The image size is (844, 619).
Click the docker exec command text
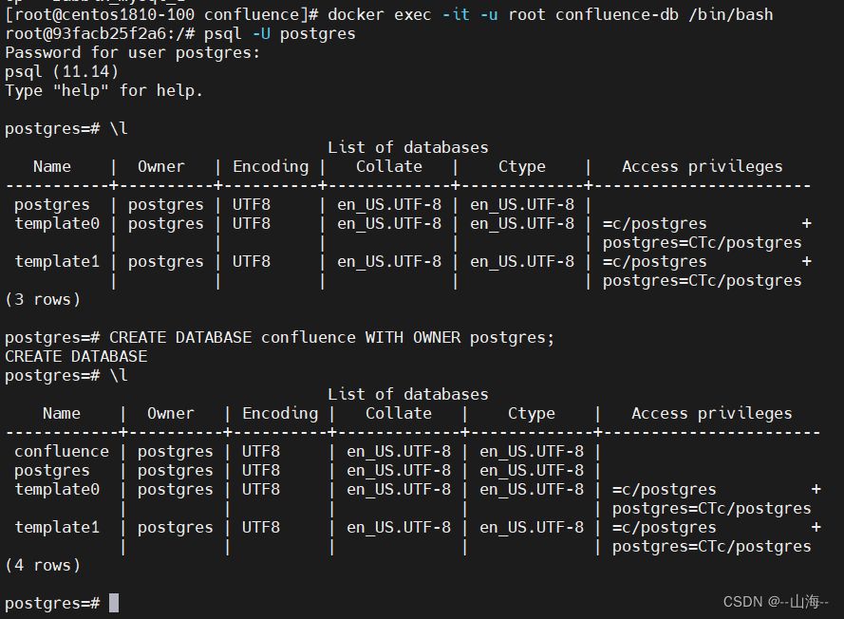click(x=550, y=14)
